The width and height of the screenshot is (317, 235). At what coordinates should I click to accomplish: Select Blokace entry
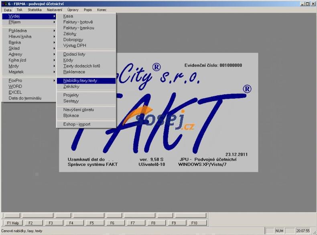click(x=86, y=116)
